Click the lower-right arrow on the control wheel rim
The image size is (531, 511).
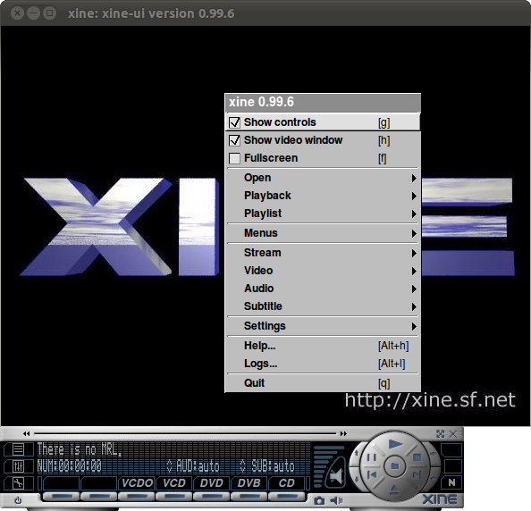pyautogui.click(x=434, y=479)
